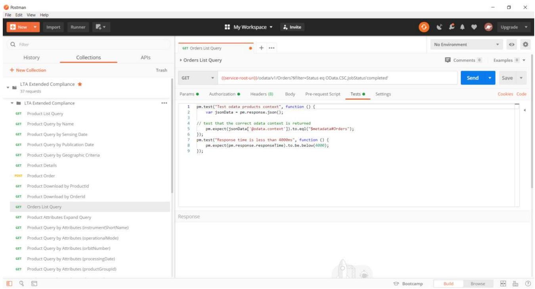Click the two-pane layout icon
The image size is (535, 289).
click(503, 283)
